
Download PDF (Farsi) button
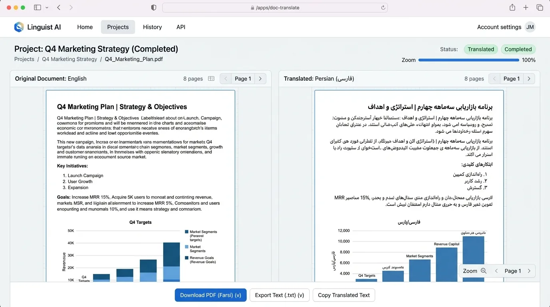pyautogui.click(x=211, y=295)
